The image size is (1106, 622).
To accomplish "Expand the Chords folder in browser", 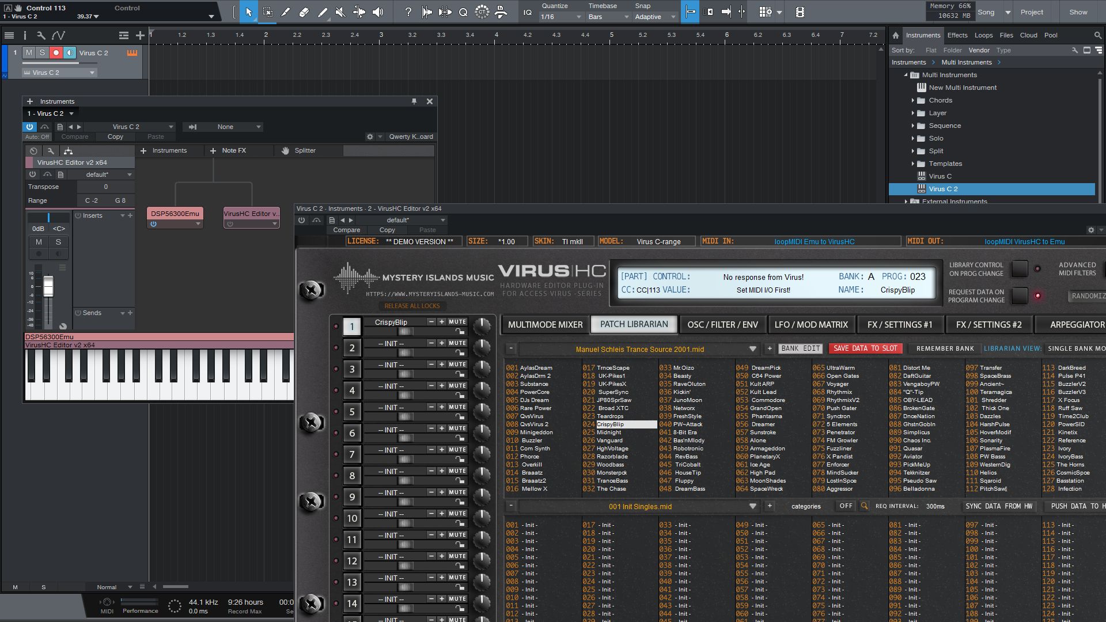I will [x=913, y=100].
